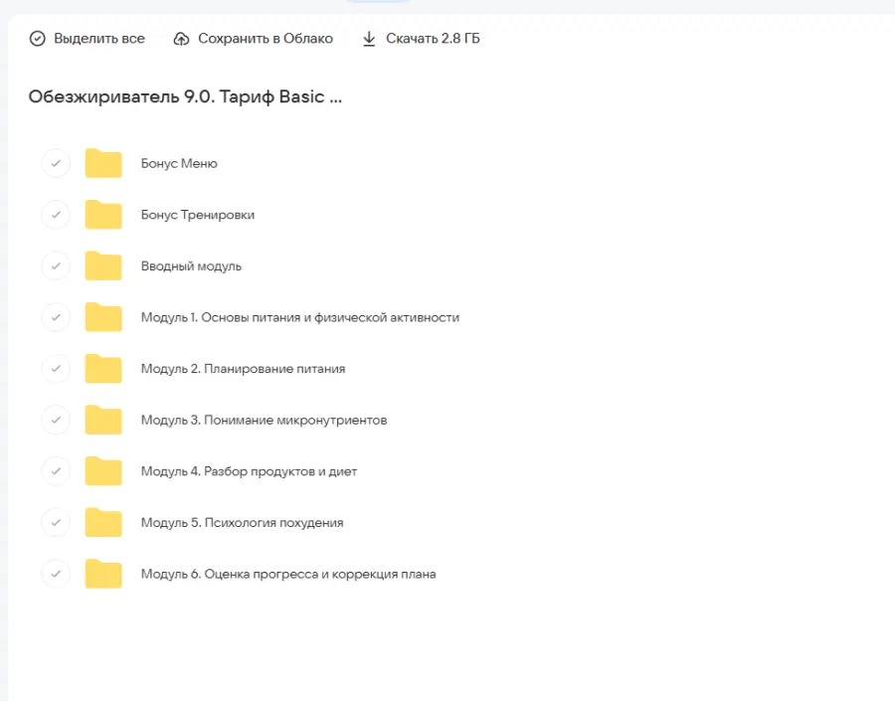Open Модуль 2. Планирование питания

(x=243, y=369)
